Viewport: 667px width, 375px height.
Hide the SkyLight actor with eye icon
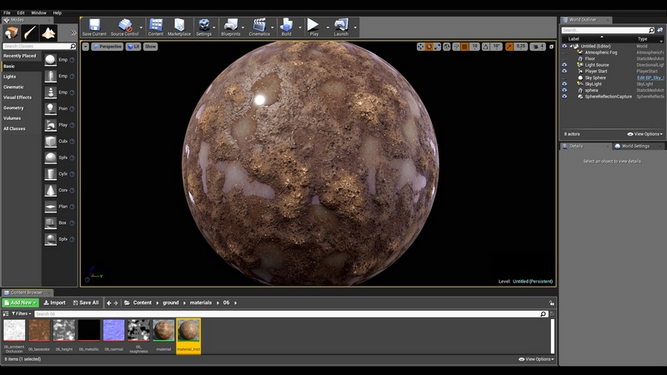point(564,83)
